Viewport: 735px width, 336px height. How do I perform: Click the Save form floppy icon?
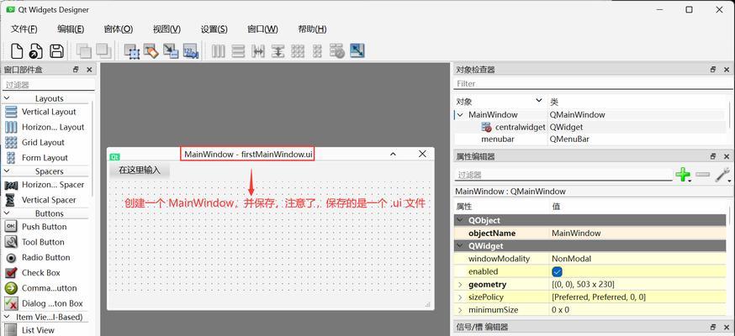(56, 50)
